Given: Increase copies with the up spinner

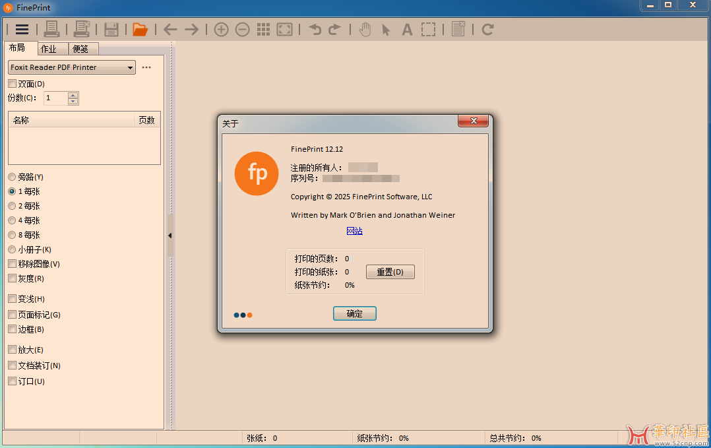Looking at the screenshot, I should tap(73, 95).
